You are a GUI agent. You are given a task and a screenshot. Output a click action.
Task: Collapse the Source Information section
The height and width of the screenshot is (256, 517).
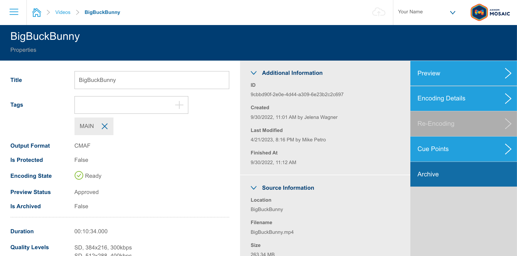click(x=254, y=188)
